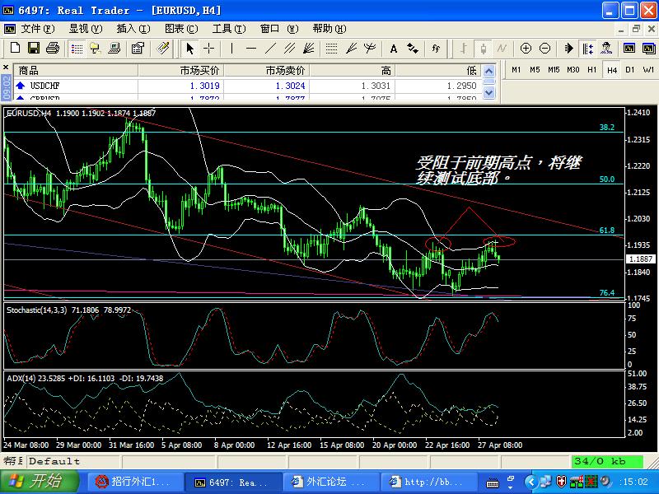
Task: Switch to the M15 timeframe
Action: 554,70
